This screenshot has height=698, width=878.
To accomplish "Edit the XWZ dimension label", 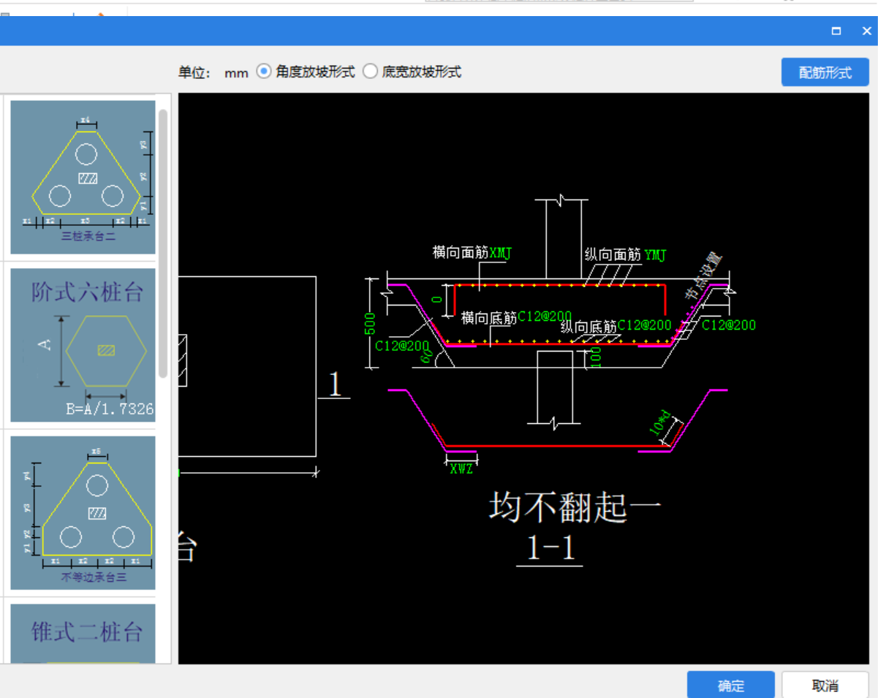I will coord(461,469).
